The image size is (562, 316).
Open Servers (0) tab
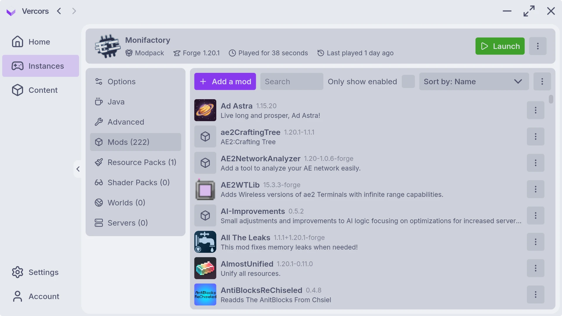(136, 223)
